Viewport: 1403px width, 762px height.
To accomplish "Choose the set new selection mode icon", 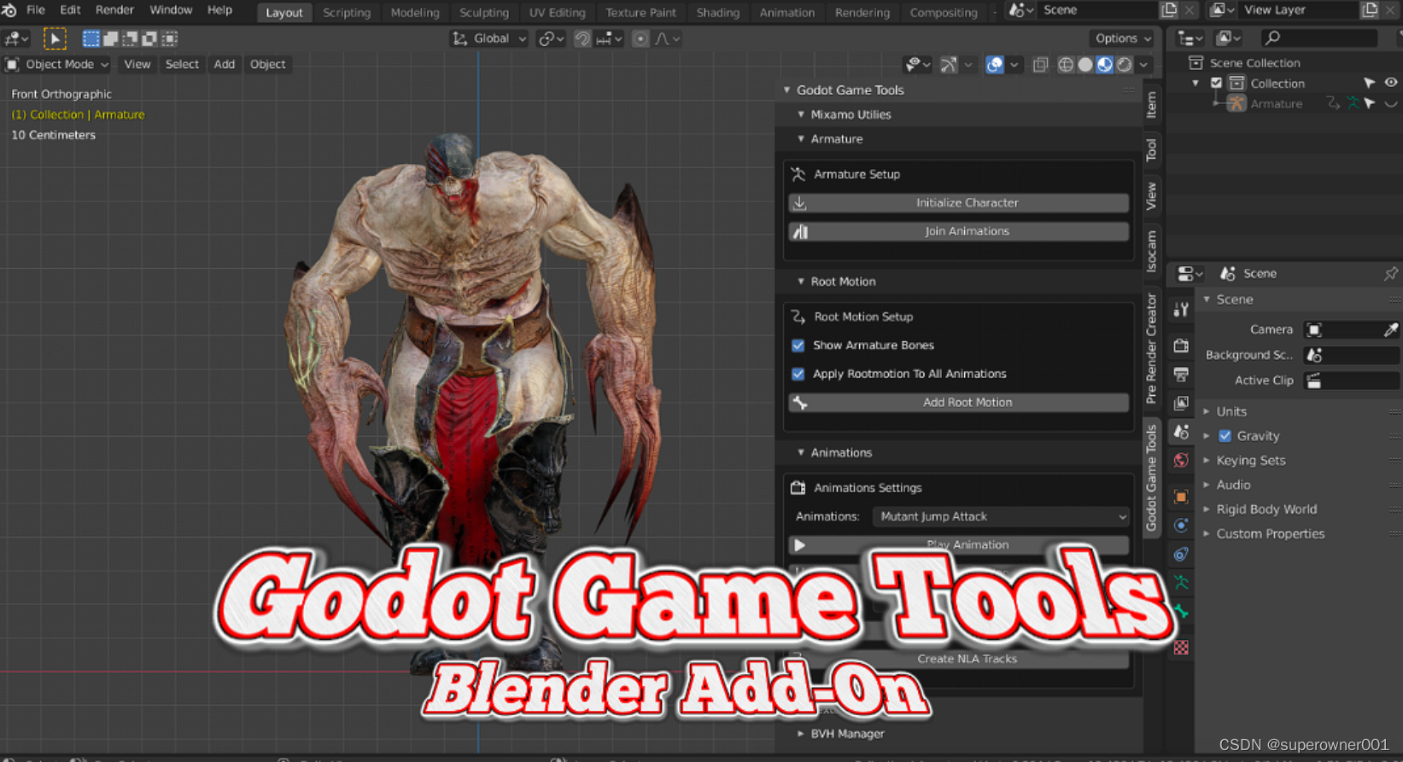I will point(91,38).
